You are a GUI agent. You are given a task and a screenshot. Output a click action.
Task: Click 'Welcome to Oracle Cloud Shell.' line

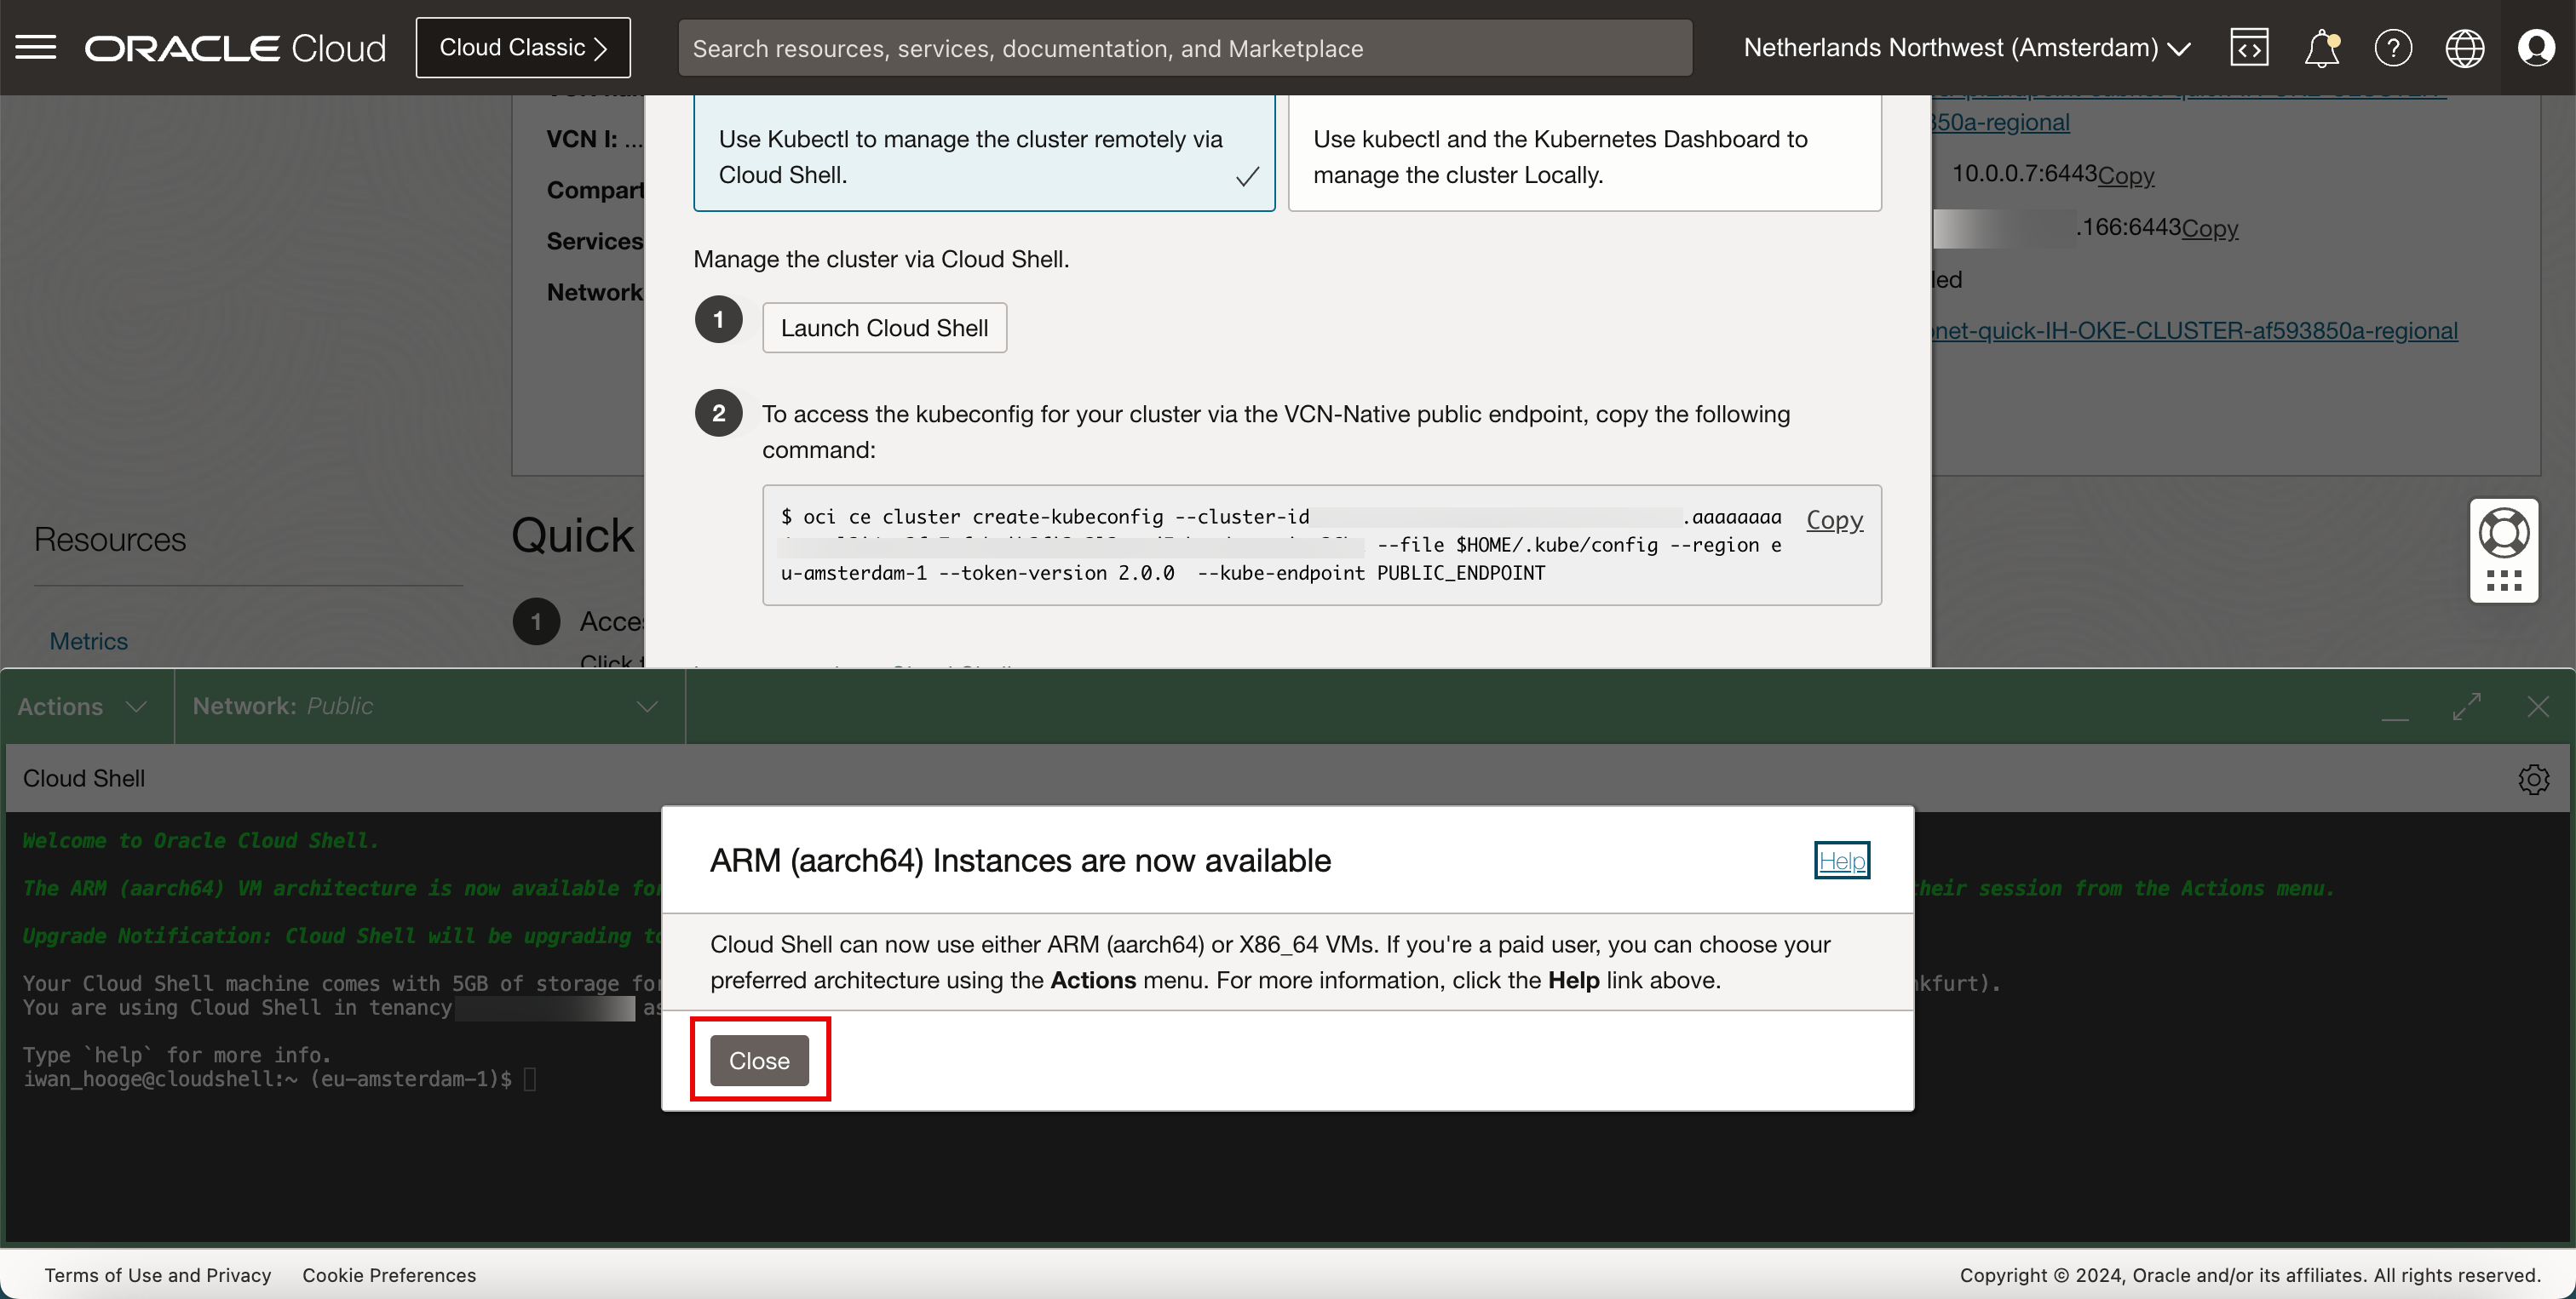201,840
